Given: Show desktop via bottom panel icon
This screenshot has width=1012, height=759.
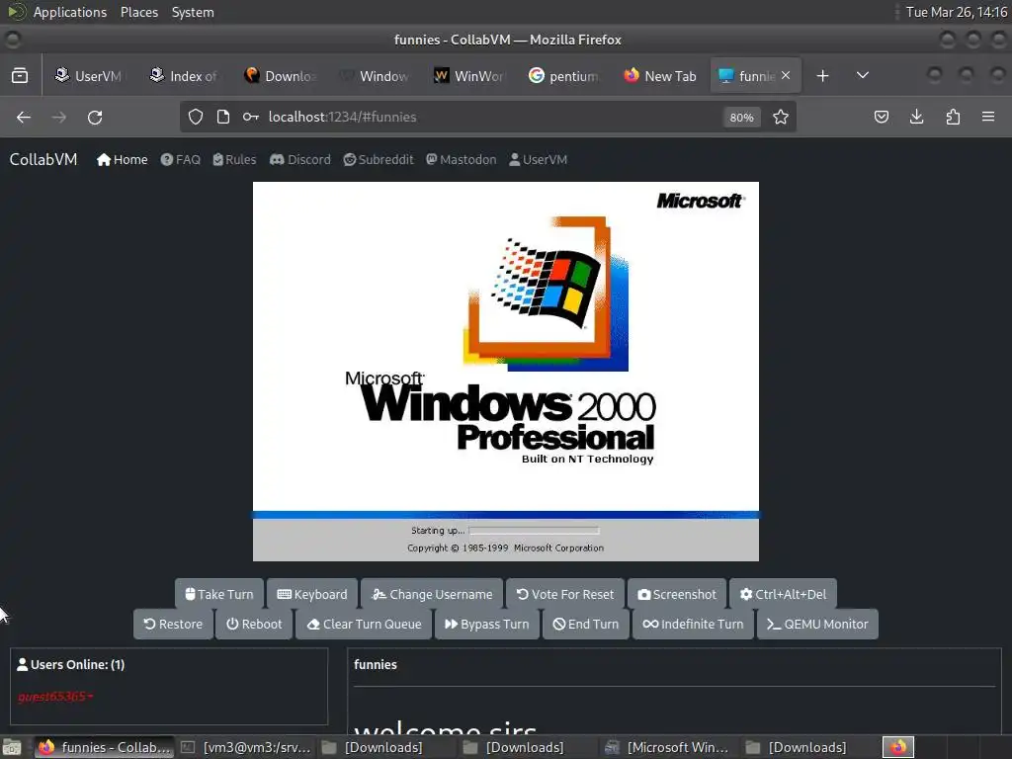Looking at the screenshot, I should coord(12,747).
